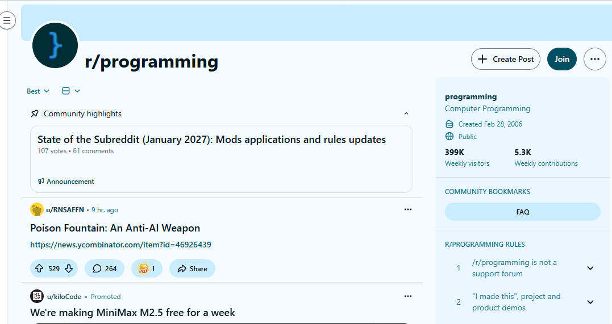The image size is (612, 324).
Task: Expand rule 1 not a support forum
Action: pos(590,268)
